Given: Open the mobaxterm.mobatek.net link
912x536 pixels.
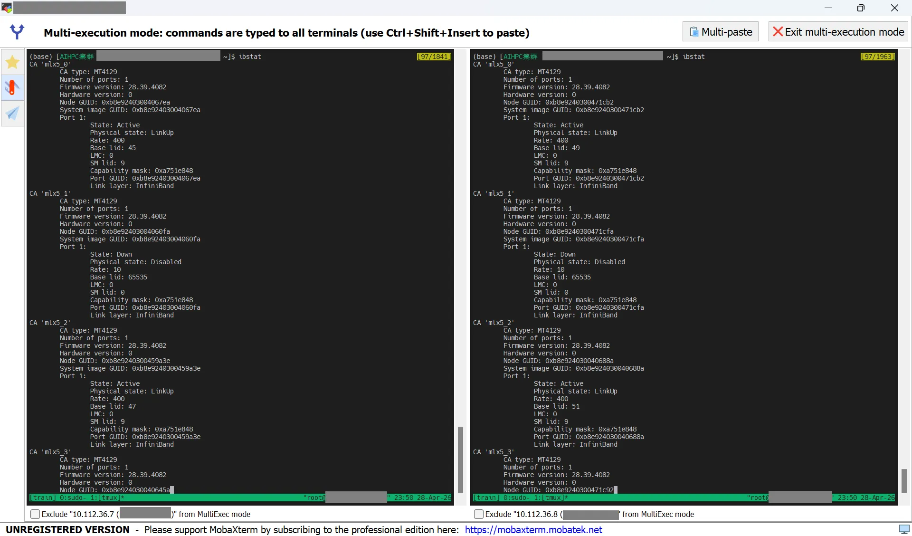Looking at the screenshot, I should click(x=533, y=530).
